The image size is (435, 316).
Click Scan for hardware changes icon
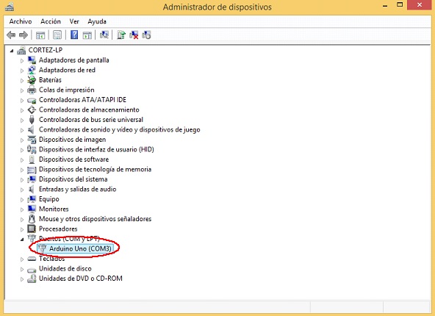104,35
